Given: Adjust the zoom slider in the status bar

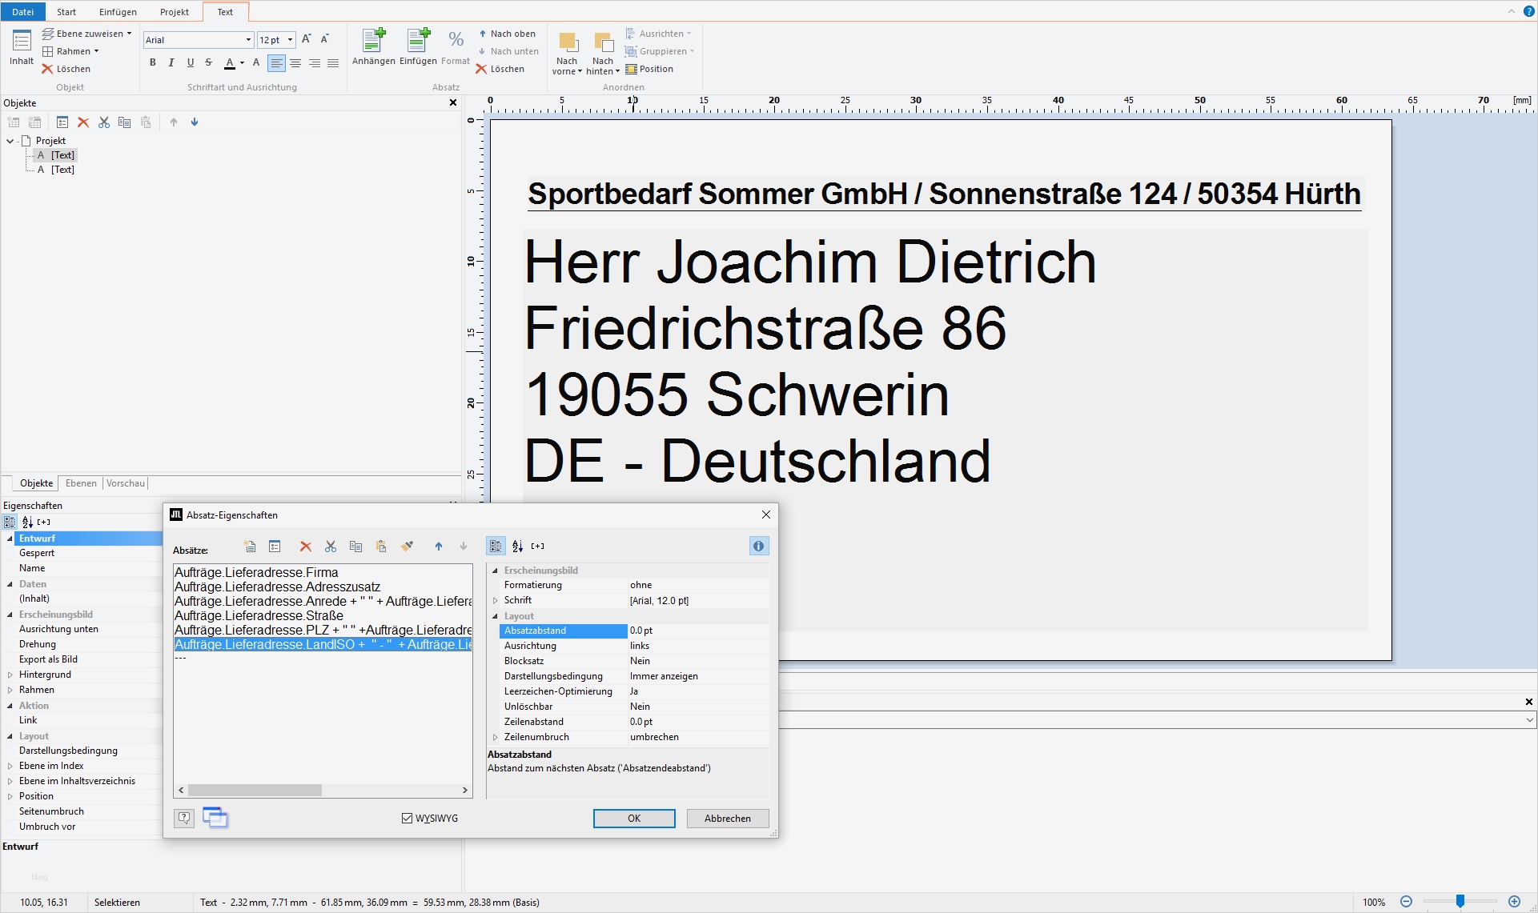Looking at the screenshot, I should 1460,899.
